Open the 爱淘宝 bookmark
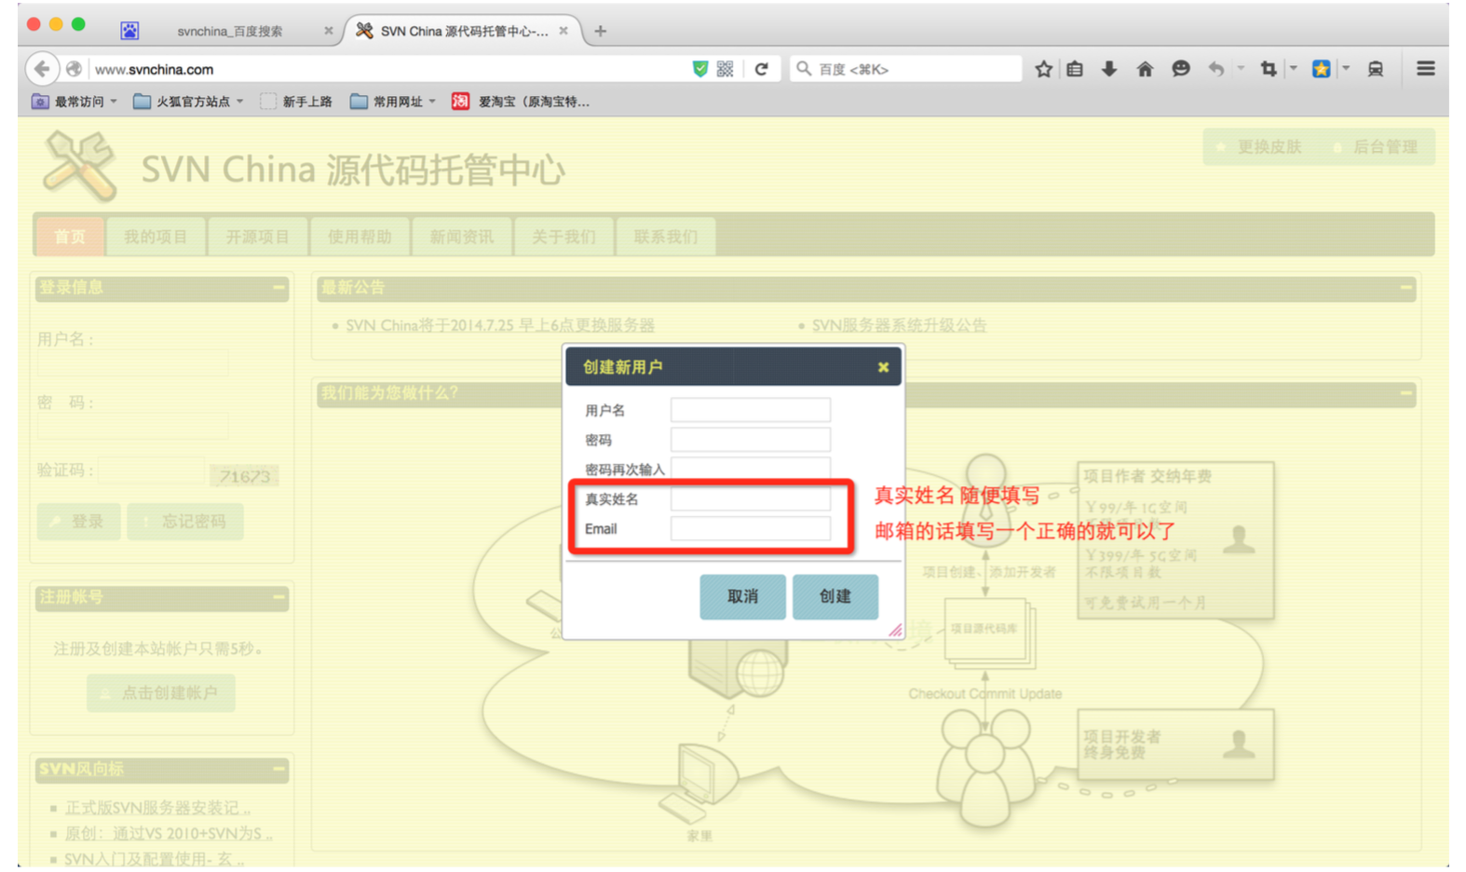1466x872 pixels. (x=521, y=102)
